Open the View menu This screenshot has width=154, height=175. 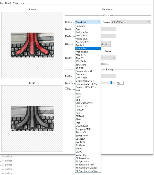click(x=15, y=3)
